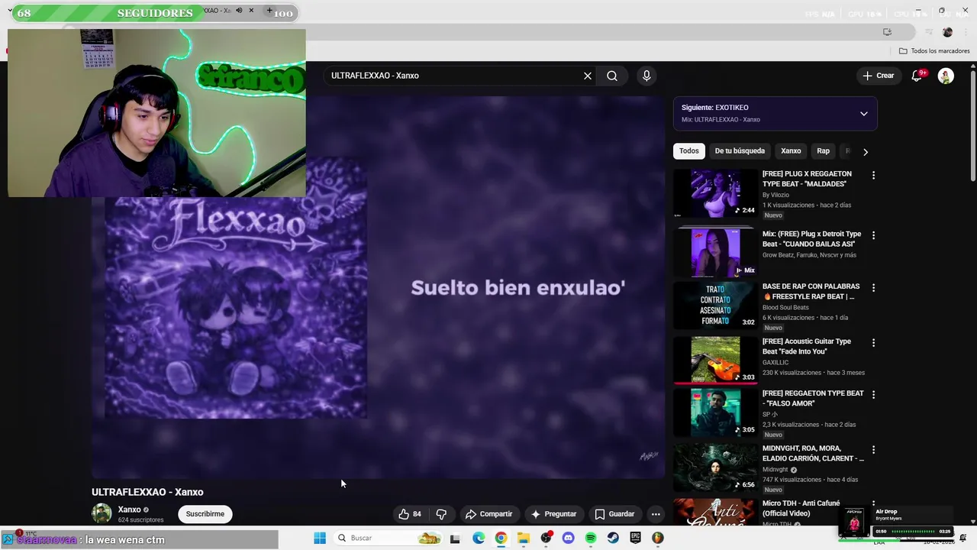Dislike the video with the thumbs-down button
This screenshot has width=977, height=550.
[x=441, y=514]
